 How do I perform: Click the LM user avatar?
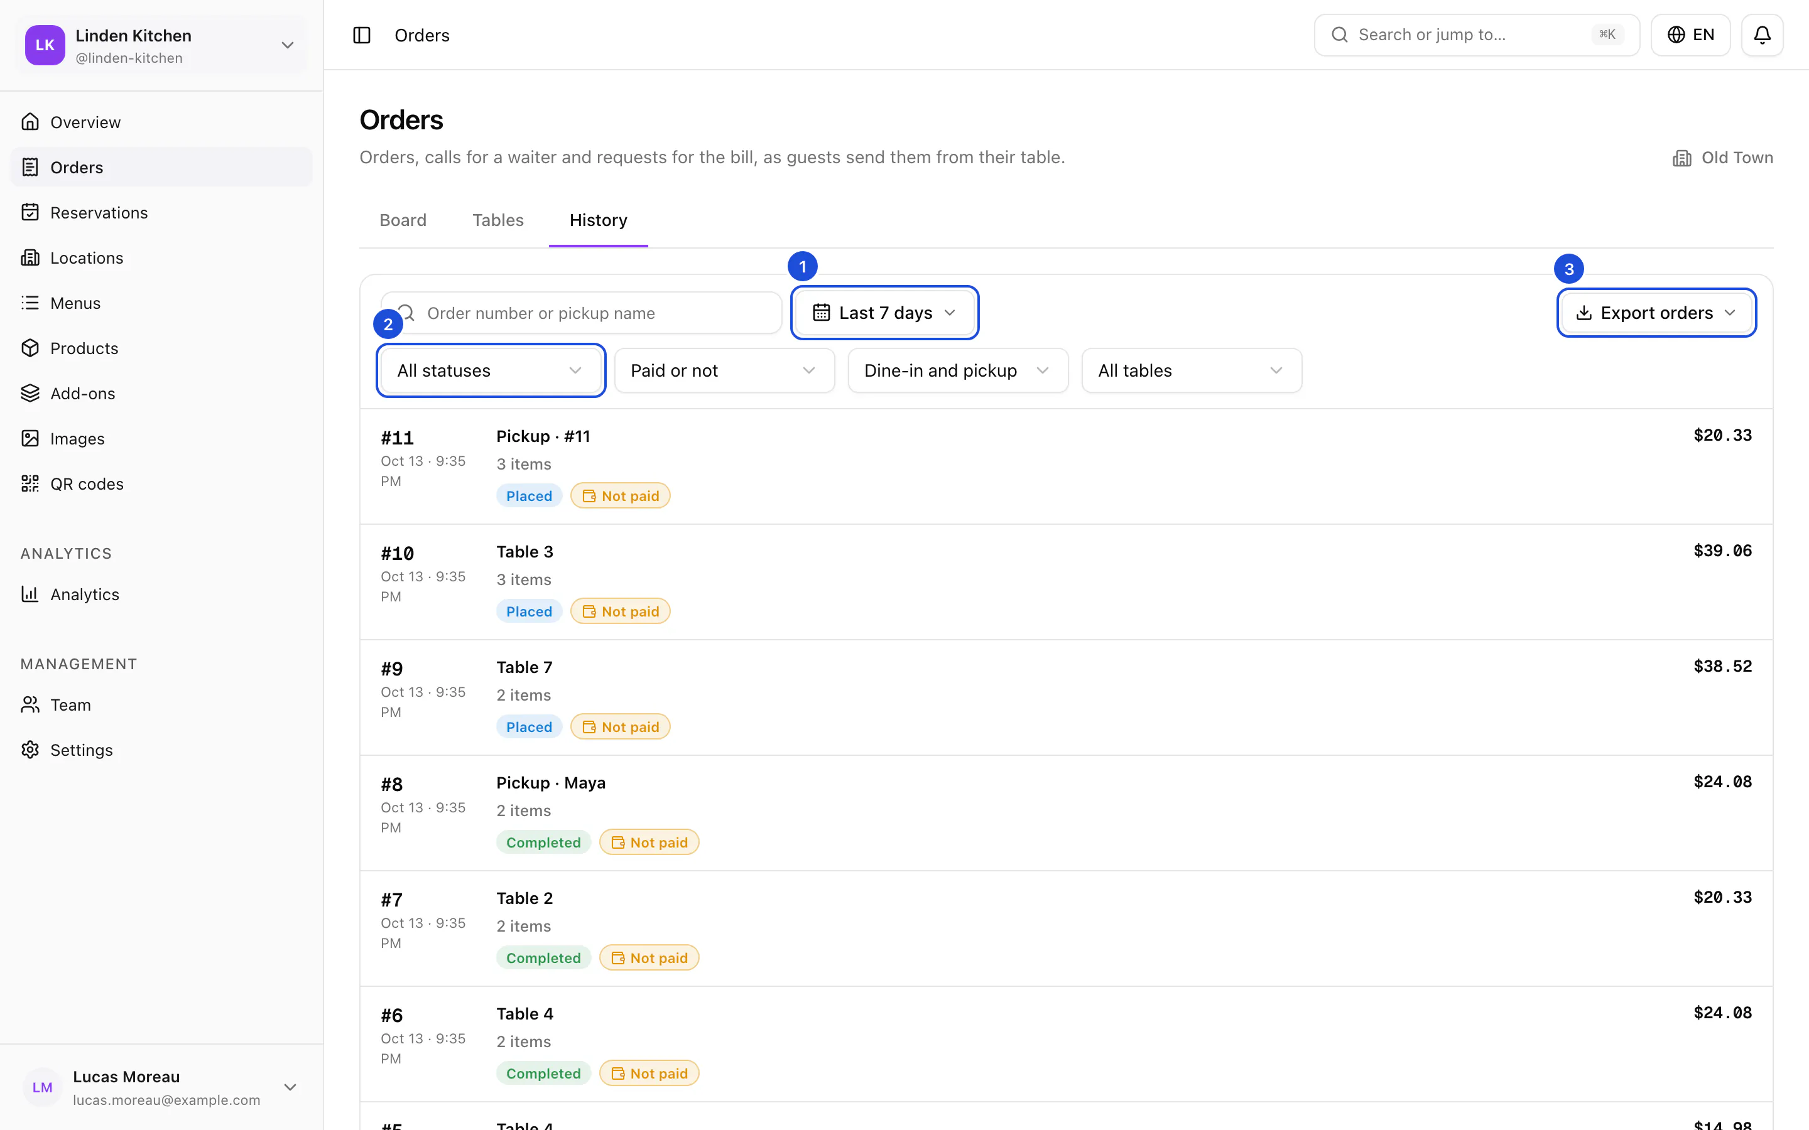[43, 1087]
